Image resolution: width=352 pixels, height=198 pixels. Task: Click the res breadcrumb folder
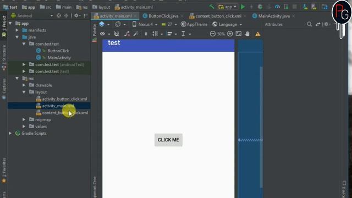[82, 7]
